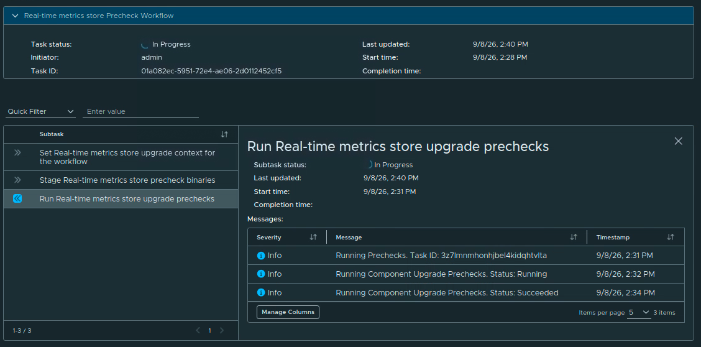Click the Info icon on Task ID message row
The image size is (701, 347).
(x=261, y=256)
